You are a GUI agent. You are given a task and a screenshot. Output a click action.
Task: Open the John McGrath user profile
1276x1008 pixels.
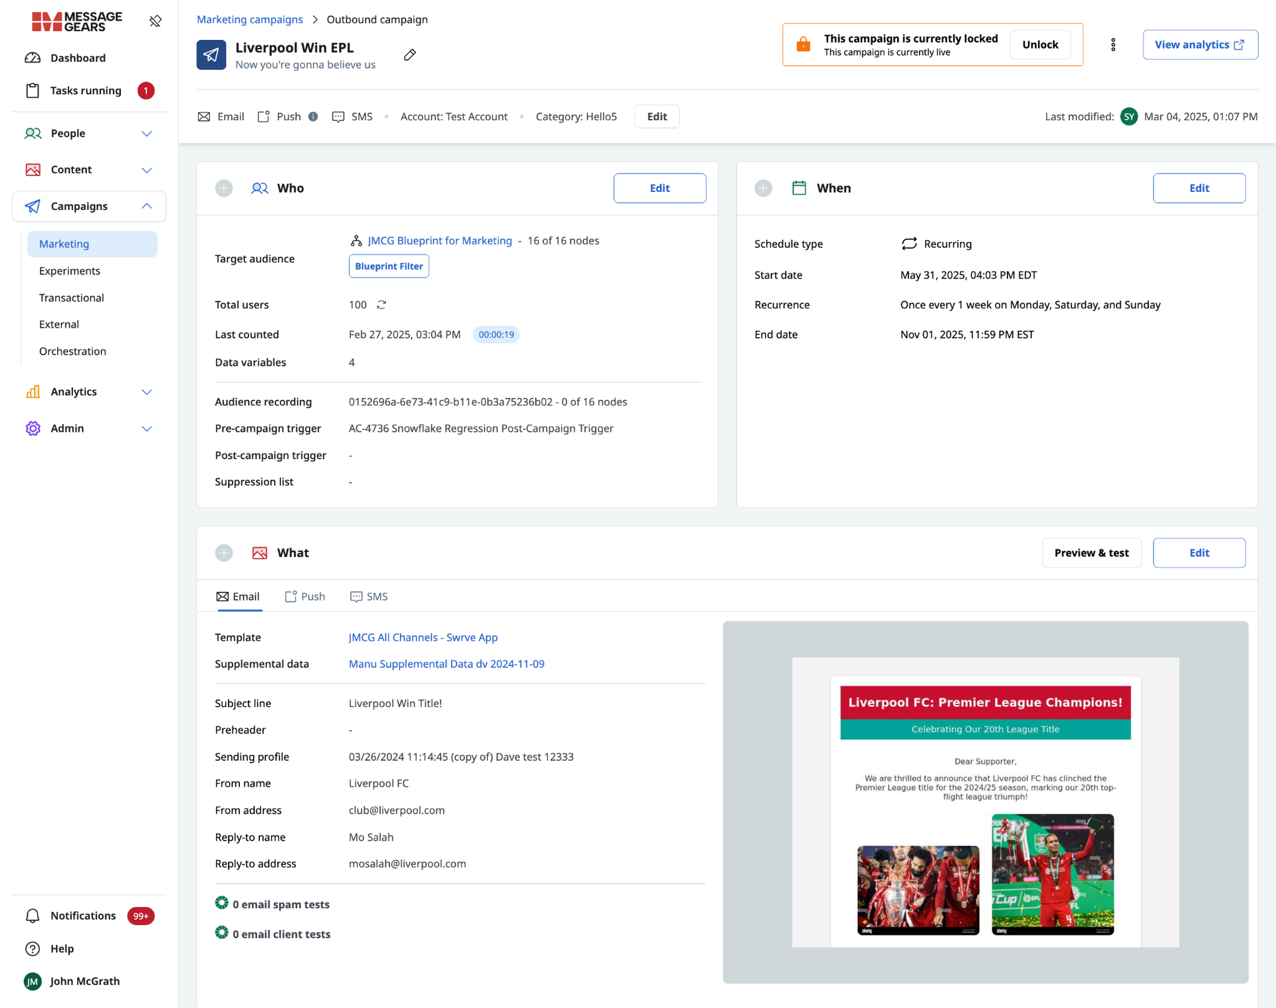click(85, 981)
